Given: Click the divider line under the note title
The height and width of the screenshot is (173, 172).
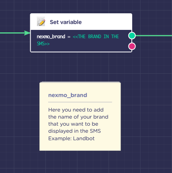Looking at the screenshot, I should pos(80,102).
